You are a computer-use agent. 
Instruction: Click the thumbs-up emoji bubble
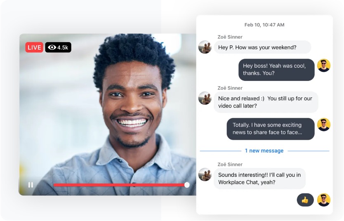click(x=305, y=200)
